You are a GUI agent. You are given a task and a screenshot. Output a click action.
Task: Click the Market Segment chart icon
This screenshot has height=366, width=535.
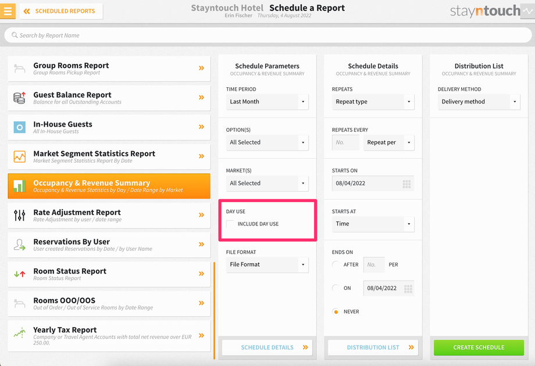tap(19, 156)
